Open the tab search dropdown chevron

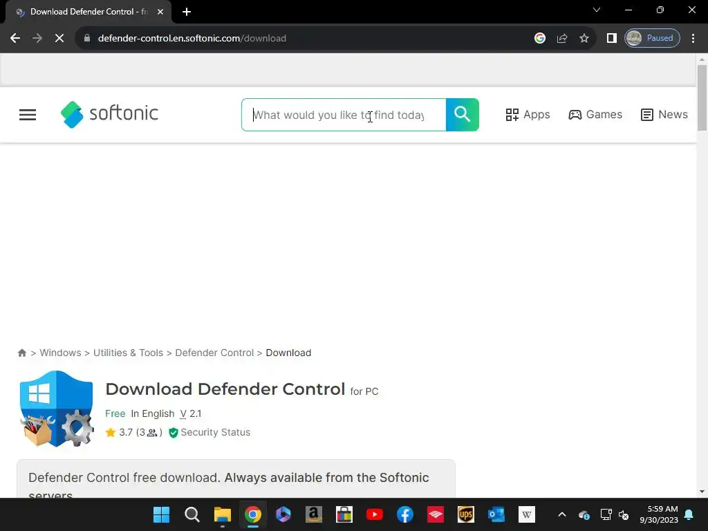pyautogui.click(x=597, y=10)
